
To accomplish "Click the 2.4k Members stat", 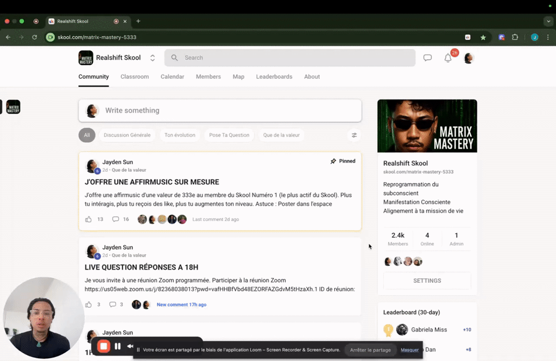I will coord(398,239).
